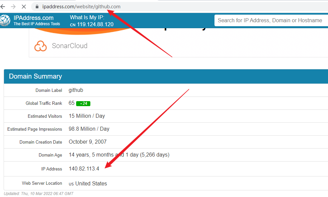The image size is (328, 197).
Task: Click the browser back arrow
Action: point(3,7)
